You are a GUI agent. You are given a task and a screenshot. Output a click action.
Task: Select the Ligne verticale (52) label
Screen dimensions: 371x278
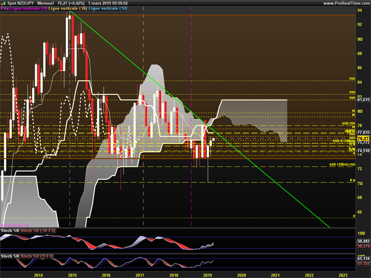(x=108, y=9)
